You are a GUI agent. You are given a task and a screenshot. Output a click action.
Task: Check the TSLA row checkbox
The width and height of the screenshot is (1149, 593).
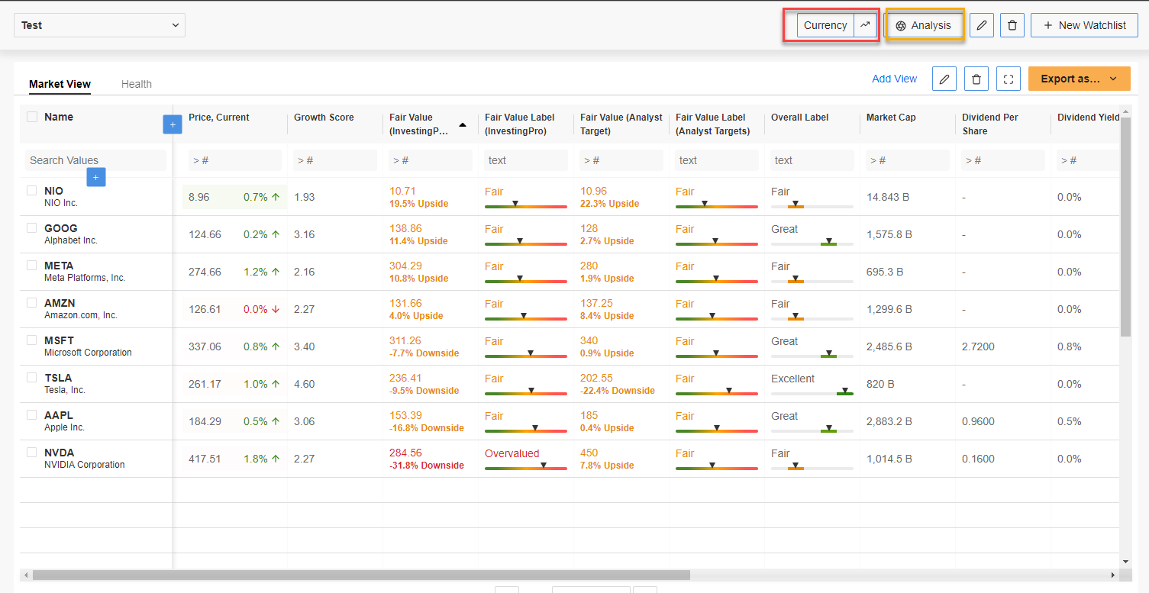32,377
